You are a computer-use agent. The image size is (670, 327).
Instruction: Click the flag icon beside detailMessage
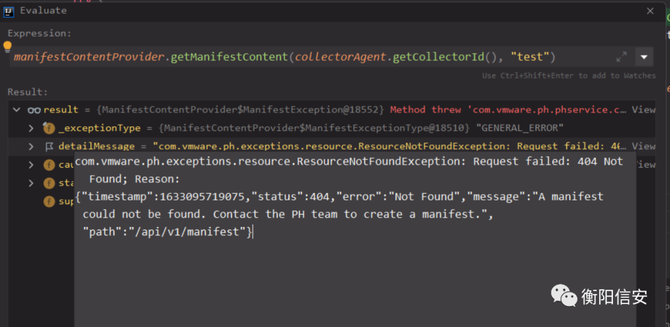click(x=49, y=146)
